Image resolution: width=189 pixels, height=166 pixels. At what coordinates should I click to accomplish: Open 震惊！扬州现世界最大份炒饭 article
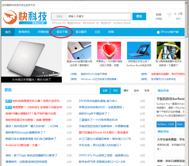click(32, 126)
